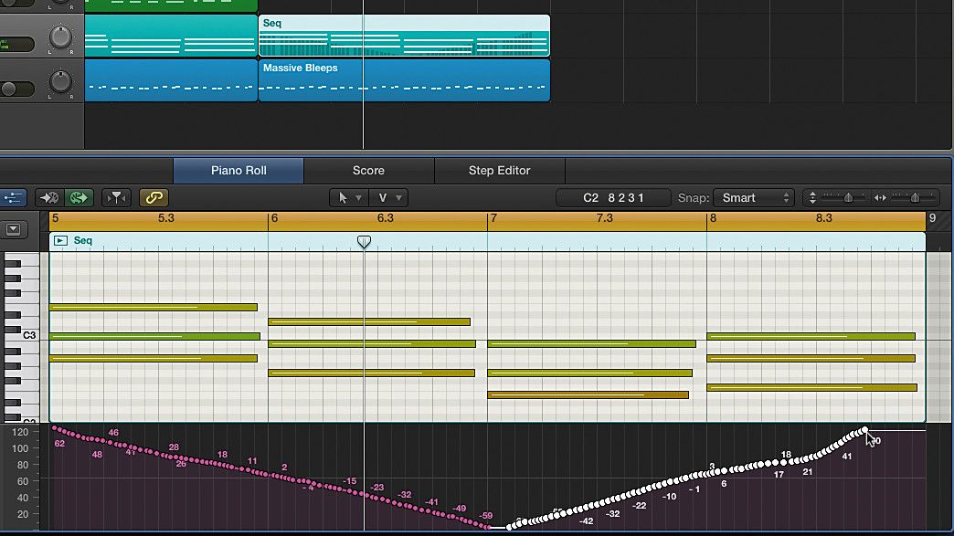This screenshot has width=954, height=536.
Task: Switch to the Score tab
Action: click(368, 170)
